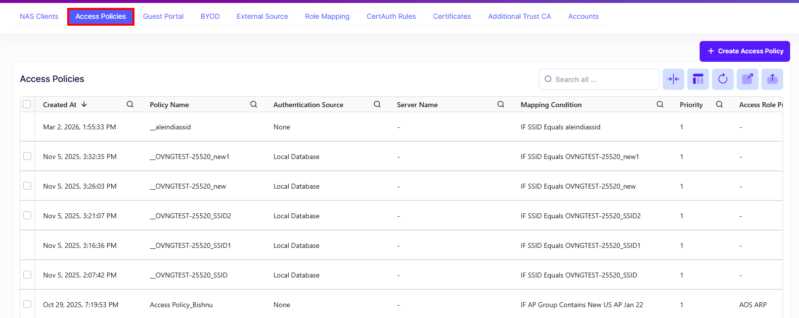Switch to CertAuth Rules tab
Viewport: 799px width, 318px height.
point(391,16)
